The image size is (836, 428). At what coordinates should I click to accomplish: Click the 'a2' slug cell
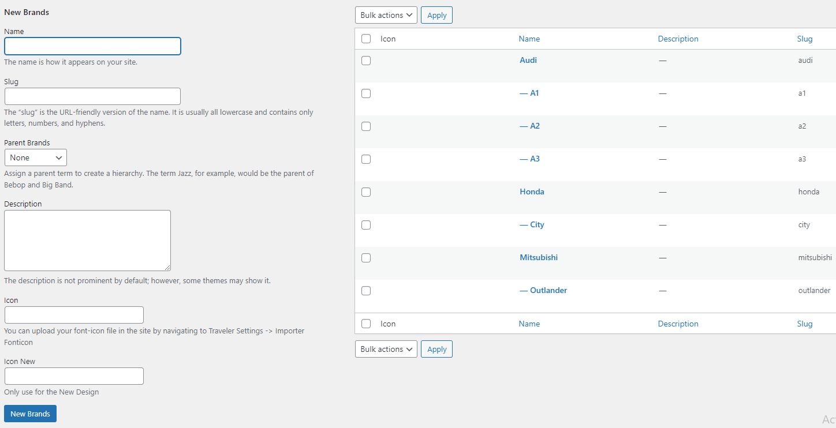coord(802,126)
